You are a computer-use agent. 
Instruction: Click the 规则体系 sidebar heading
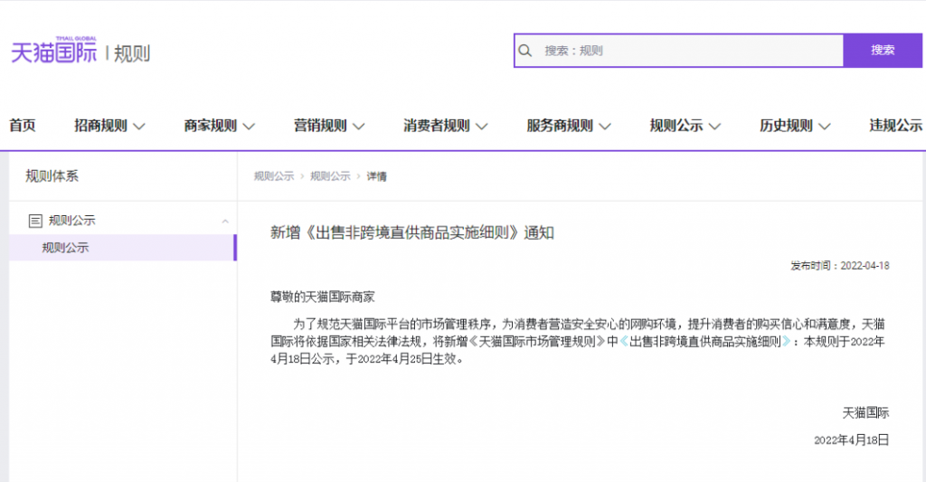tap(52, 176)
